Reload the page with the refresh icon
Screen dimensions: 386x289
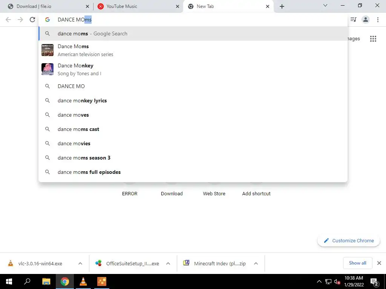point(32,20)
